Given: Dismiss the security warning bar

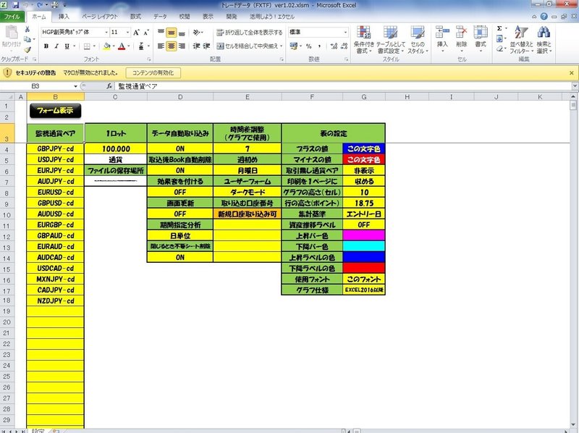Looking at the screenshot, I should coord(571,73).
